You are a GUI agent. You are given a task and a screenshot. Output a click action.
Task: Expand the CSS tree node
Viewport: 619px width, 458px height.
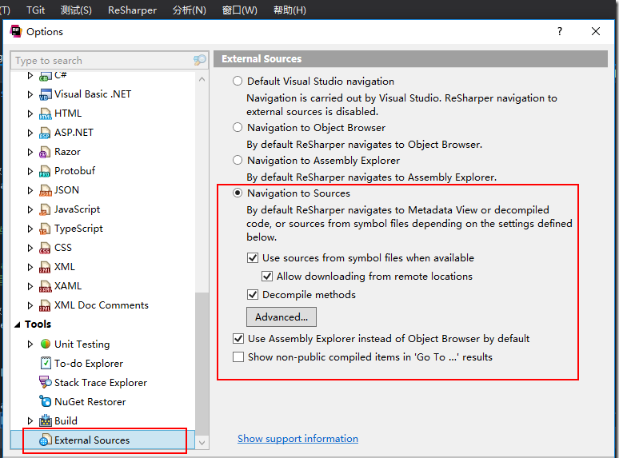tap(30, 248)
